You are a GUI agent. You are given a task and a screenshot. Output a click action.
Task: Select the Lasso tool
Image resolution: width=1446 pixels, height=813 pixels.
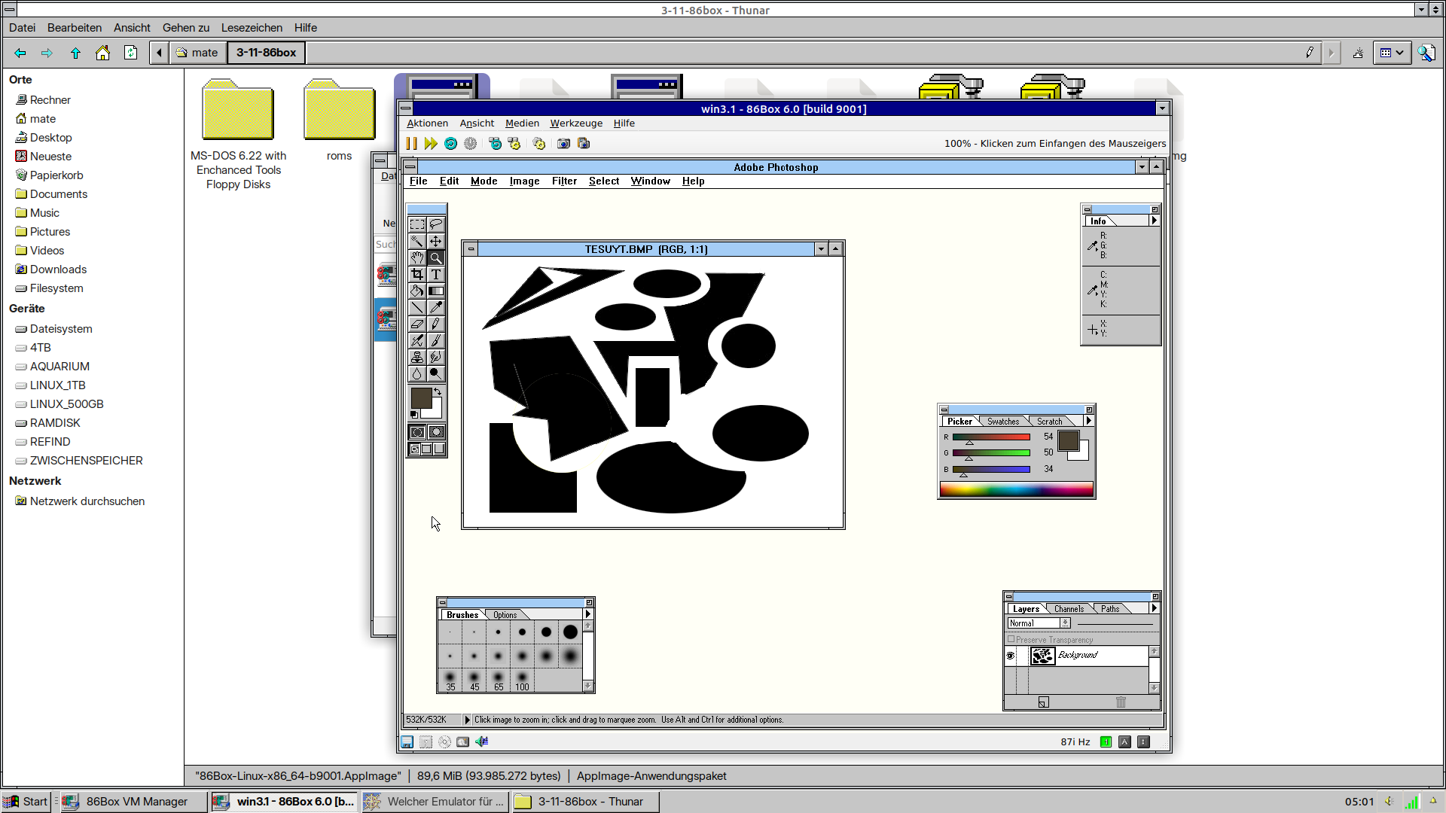pos(436,224)
